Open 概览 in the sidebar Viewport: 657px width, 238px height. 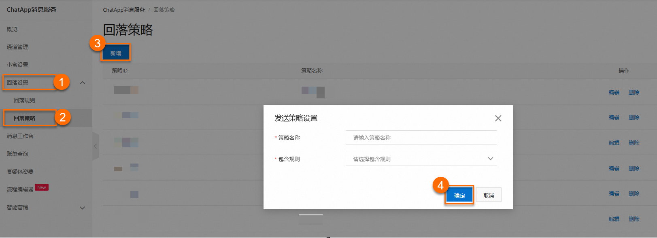[12, 29]
